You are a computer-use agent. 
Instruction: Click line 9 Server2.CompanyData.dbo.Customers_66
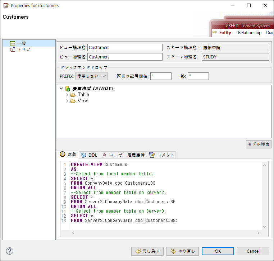[x=130, y=202]
